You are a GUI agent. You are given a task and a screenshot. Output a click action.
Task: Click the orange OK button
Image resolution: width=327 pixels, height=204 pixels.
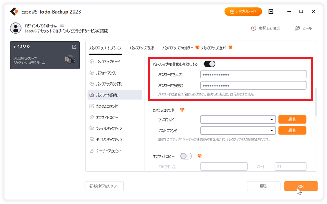coord(301,186)
